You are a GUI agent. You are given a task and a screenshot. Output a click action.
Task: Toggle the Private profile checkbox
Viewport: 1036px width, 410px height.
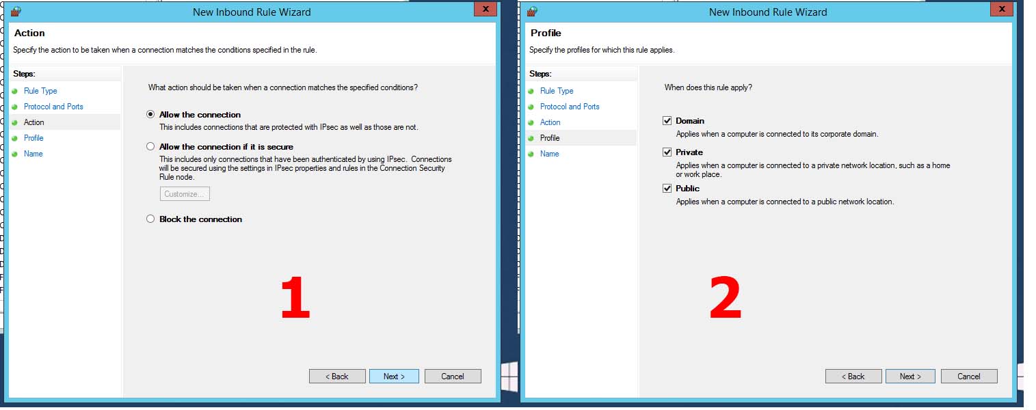(x=667, y=152)
